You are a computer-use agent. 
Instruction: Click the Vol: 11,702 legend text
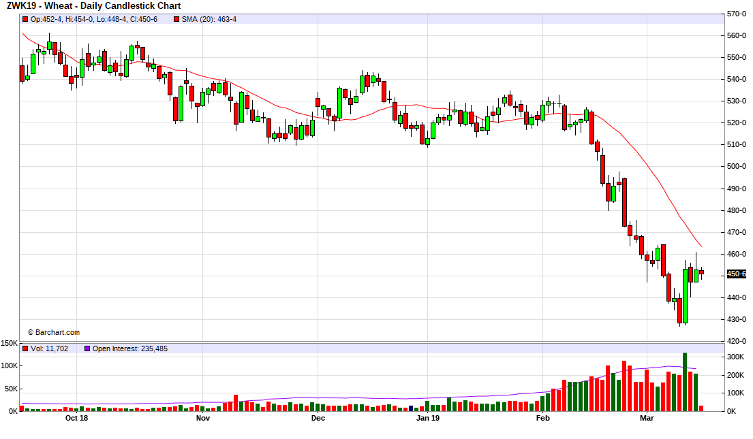click(49, 348)
